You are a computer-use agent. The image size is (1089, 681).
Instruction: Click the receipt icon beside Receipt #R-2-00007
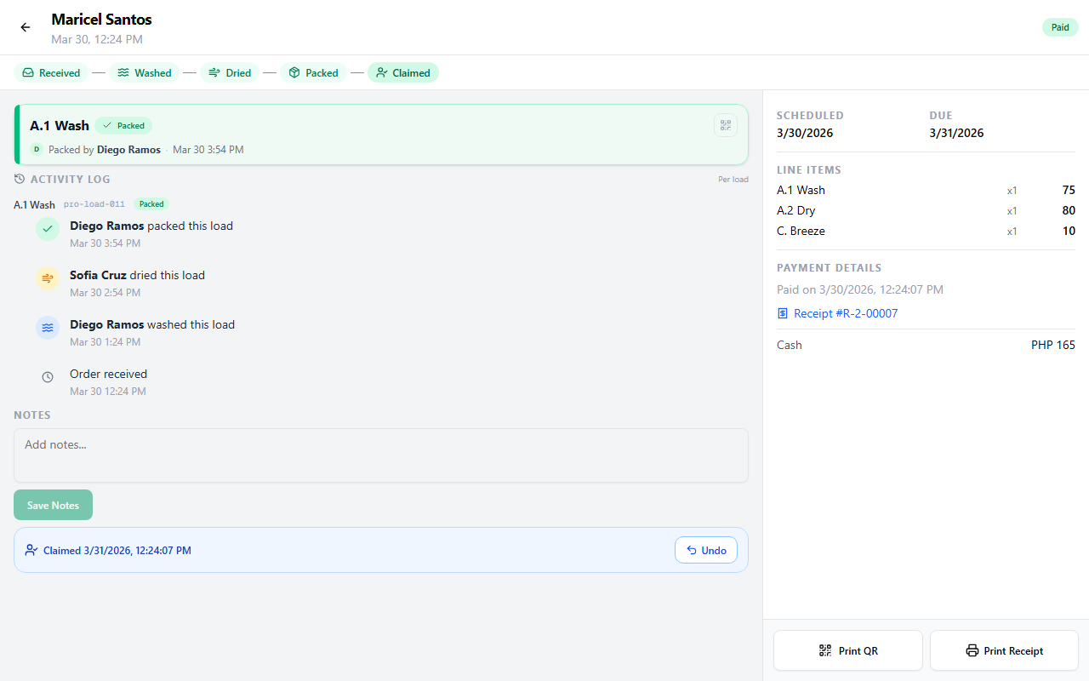[783, 314]
